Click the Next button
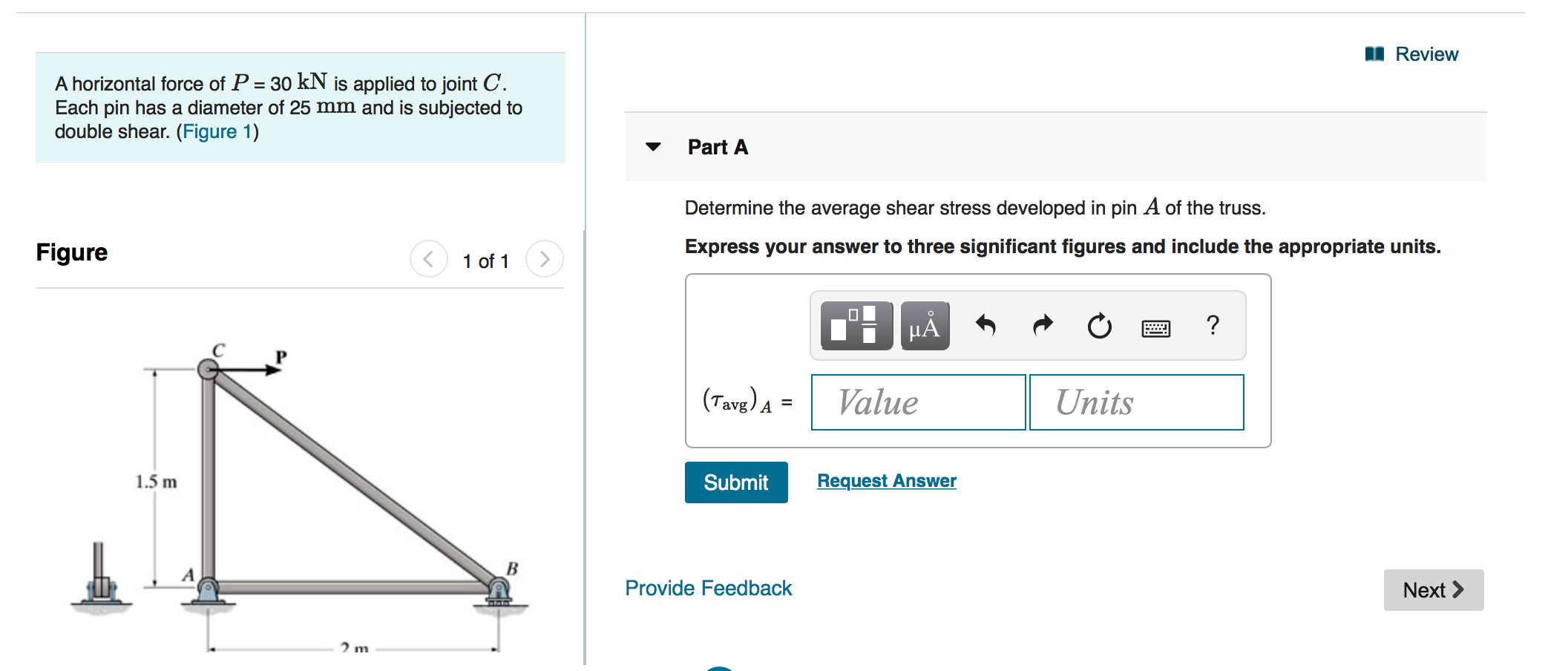The height and width of the screenshot is (671, 1548). [x=1433, y=589]
